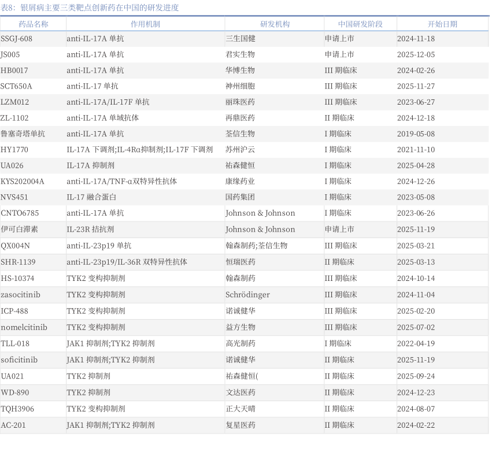Screen dimensions: 492x463
Task: Select the Schrödinger institution cell
Action: click(x=247, y=295)
